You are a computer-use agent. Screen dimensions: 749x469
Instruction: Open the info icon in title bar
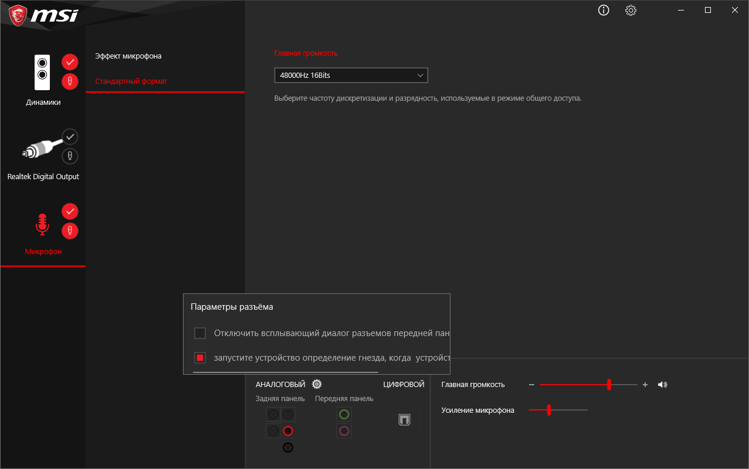[604, 10]
